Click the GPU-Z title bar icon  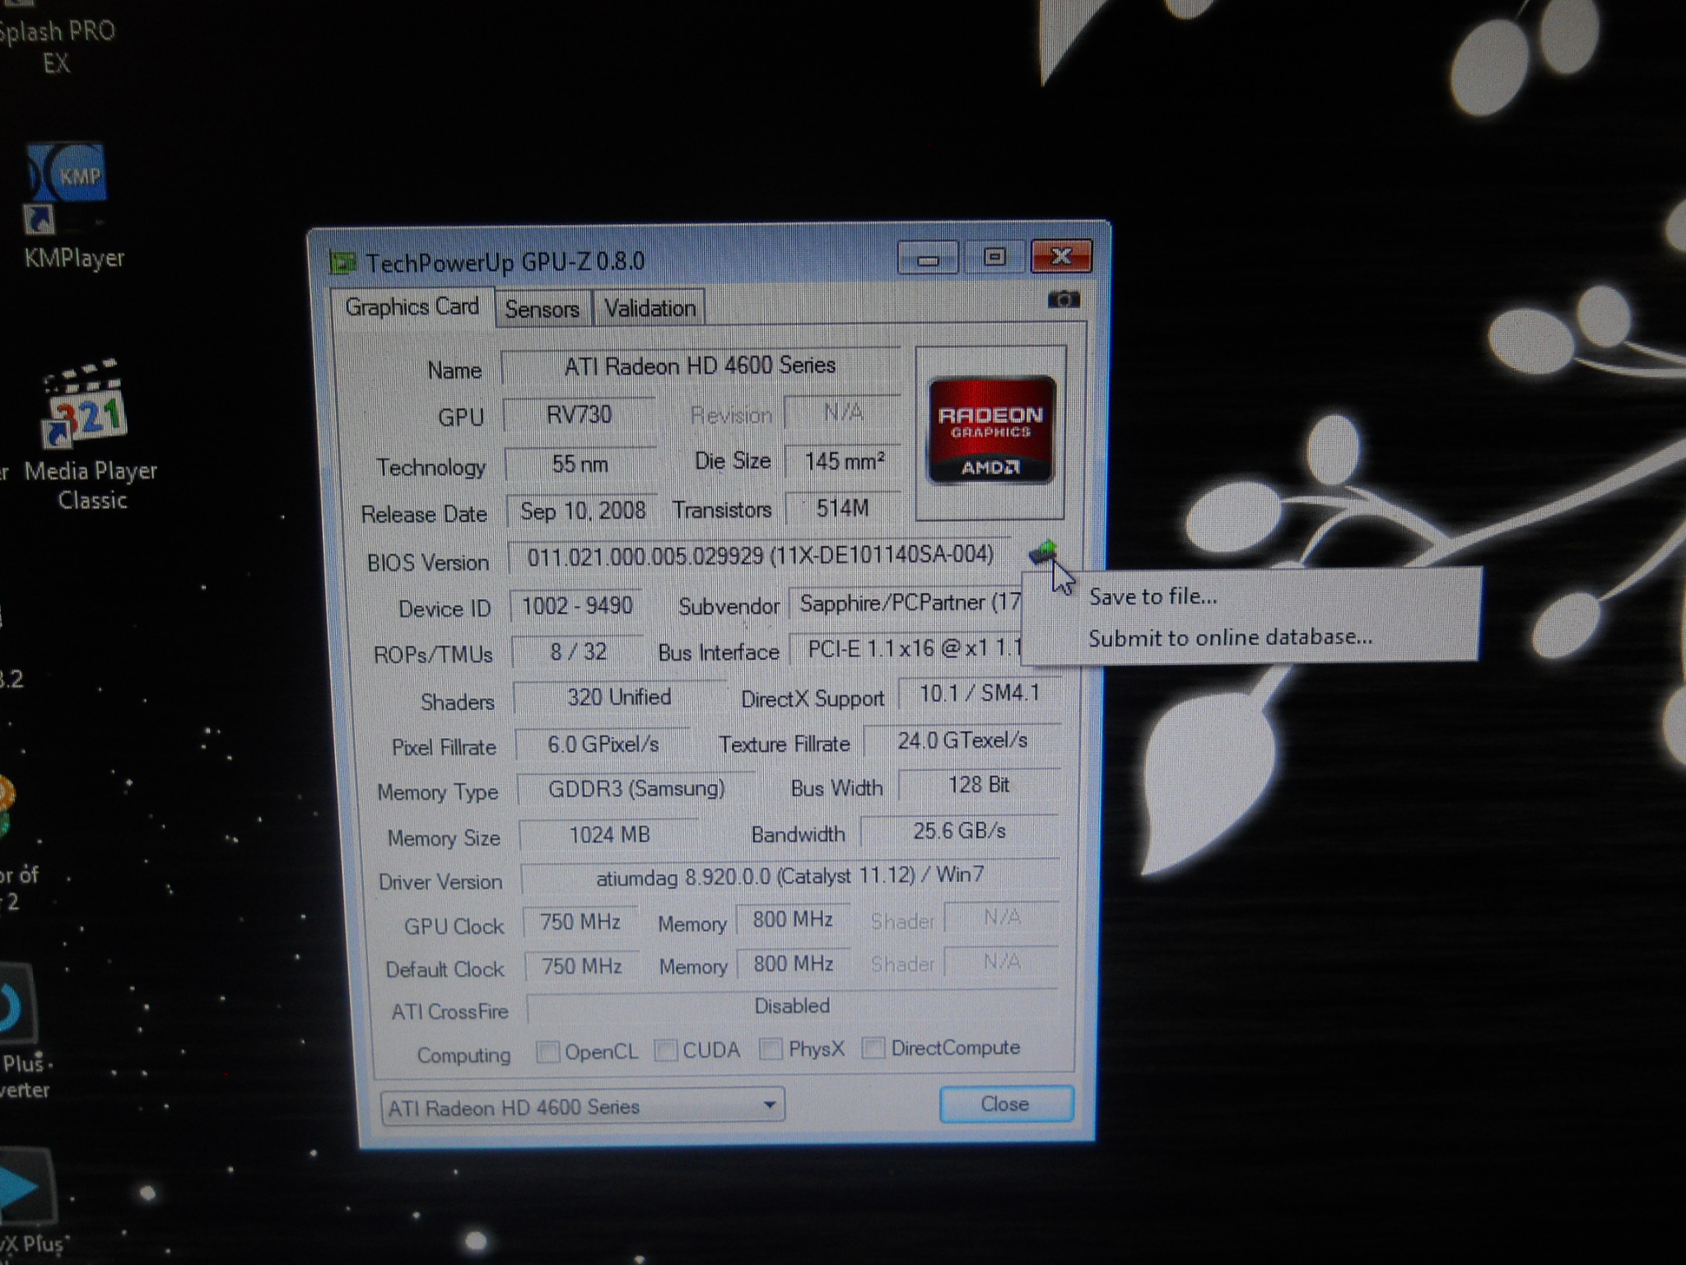[342, 263]
